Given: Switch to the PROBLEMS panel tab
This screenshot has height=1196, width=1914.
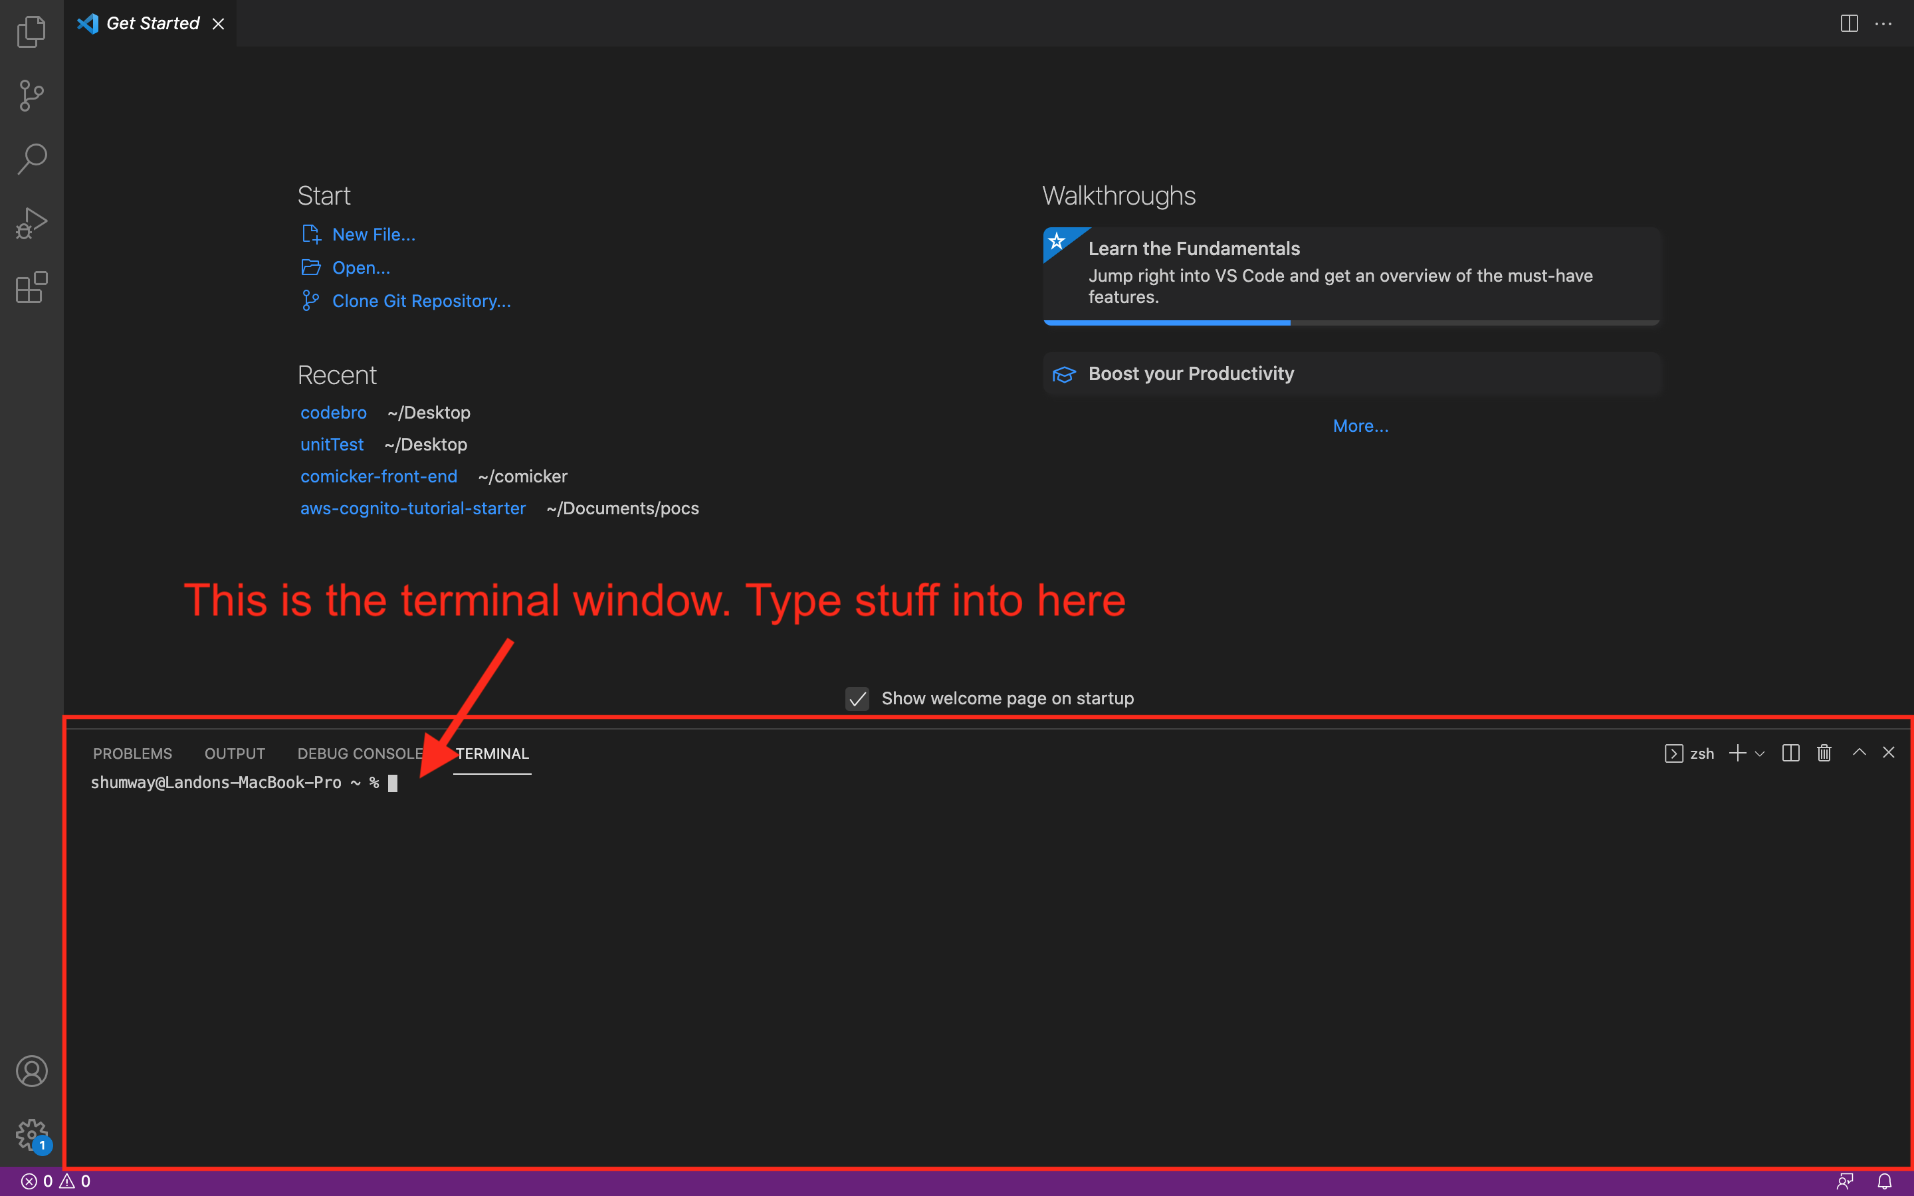Looking at the screenshot, I should pyautogui.click(x=132, y=754).
